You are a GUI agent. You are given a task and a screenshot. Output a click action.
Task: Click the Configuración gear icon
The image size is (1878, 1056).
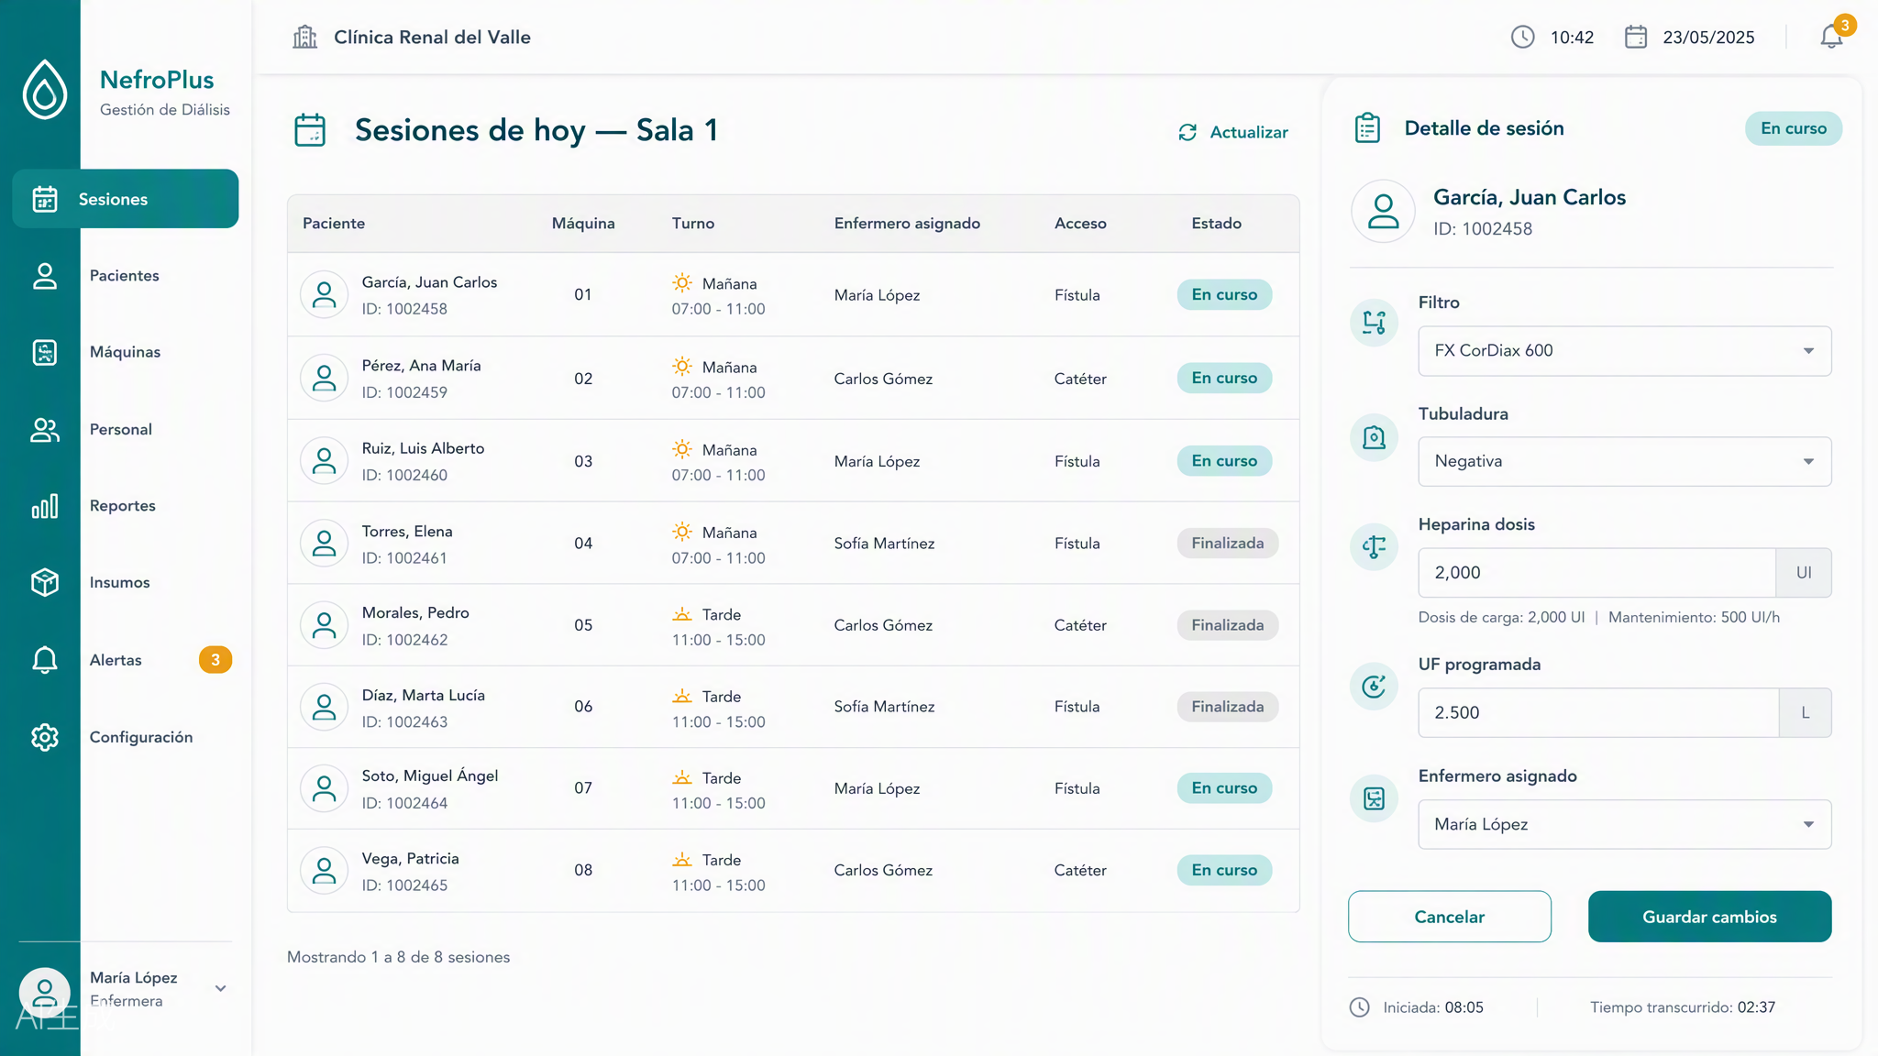(45, 737)
